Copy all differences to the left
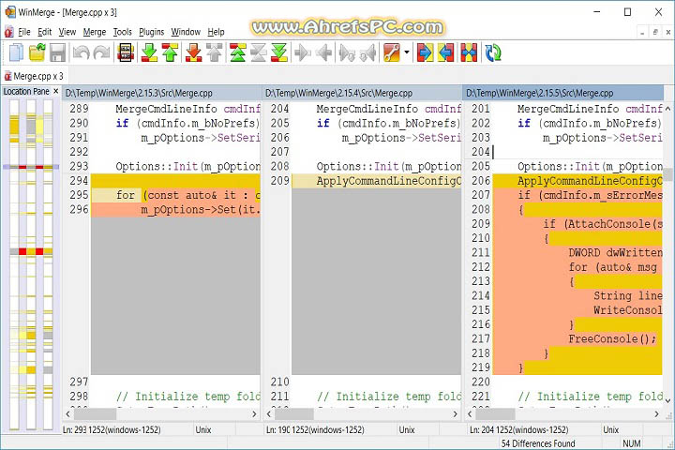Viewport: 675px width, 450px height. click(x=446, y=52)
